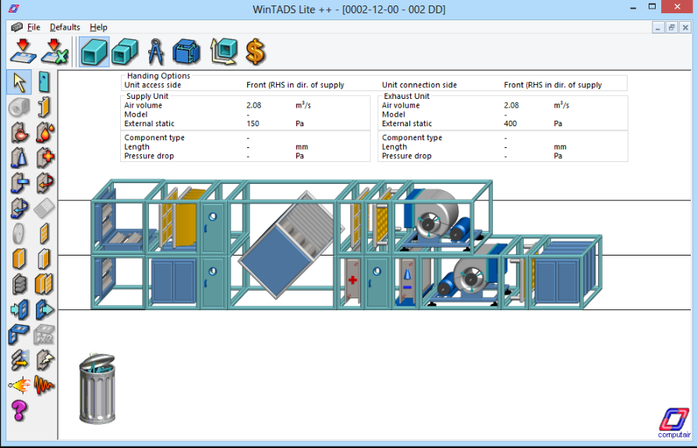Screen dimensions: 697x448
Task: Minimize the inner document window
Action: click(658, 27)
